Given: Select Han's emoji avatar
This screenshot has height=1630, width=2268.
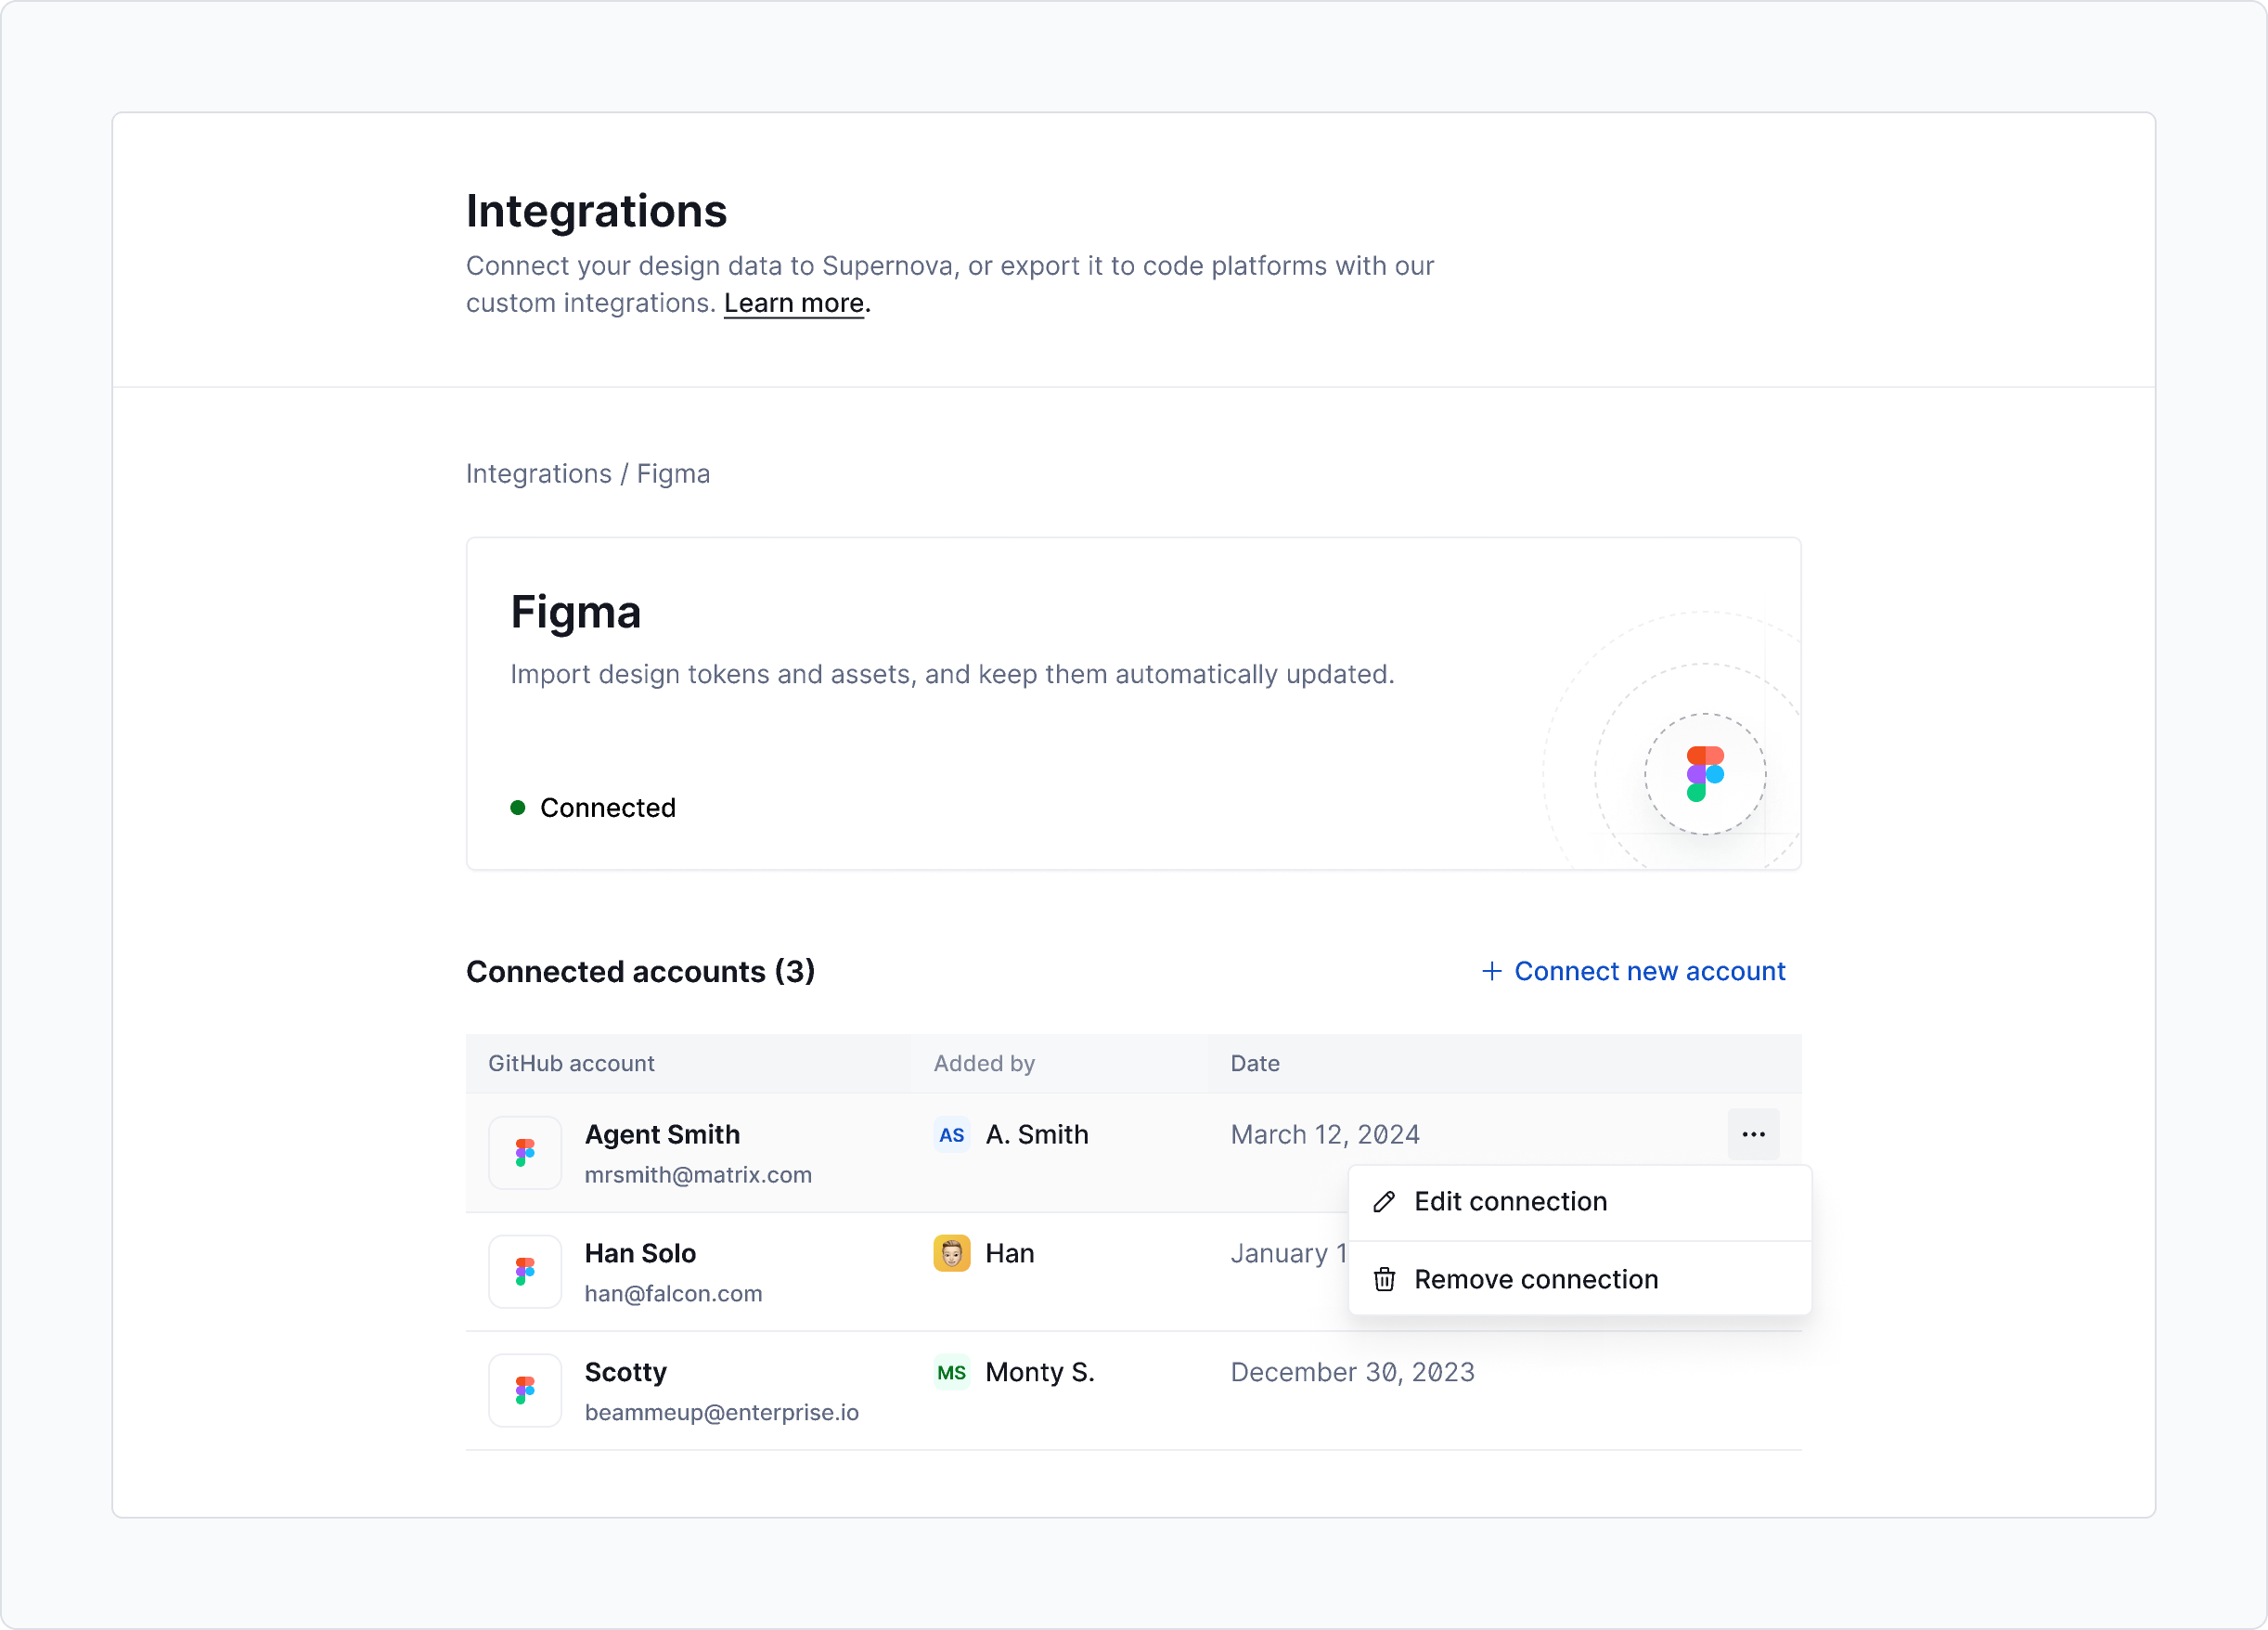Looking at the screenshot, I should tap(951, 1253).
